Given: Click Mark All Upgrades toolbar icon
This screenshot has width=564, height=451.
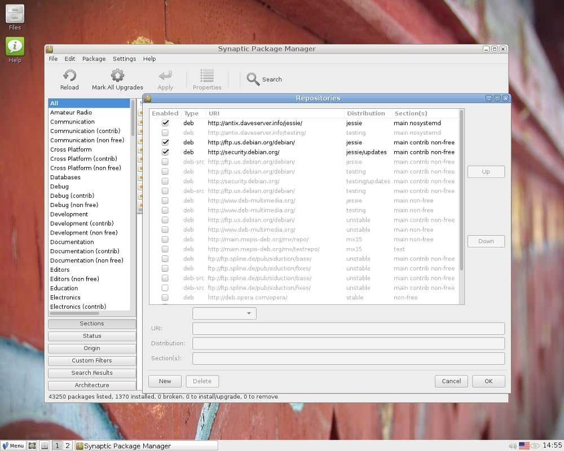Looking at the screenshot, I should [117, 79].
